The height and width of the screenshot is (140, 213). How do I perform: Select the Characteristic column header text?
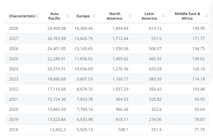click(22, 16)
